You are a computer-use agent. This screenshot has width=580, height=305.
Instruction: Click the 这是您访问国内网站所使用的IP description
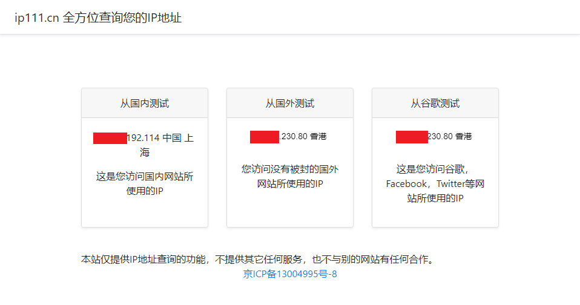(145, 184)
